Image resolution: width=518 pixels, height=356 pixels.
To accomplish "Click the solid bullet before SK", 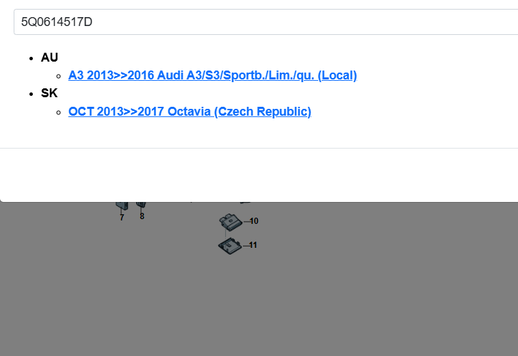I will (32, 94).
